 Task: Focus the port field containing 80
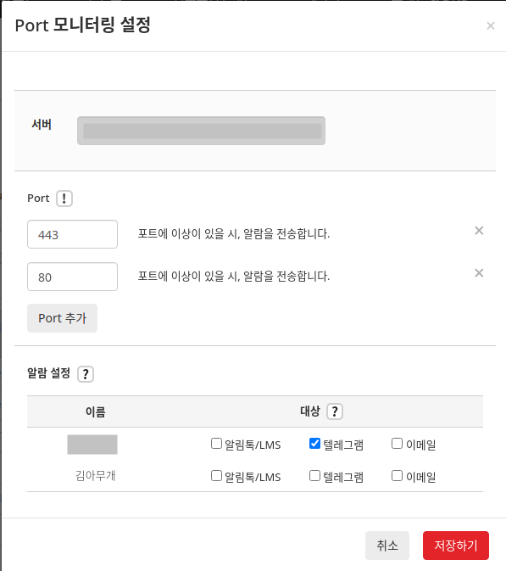pyautogui.click(x=72, y=277)
